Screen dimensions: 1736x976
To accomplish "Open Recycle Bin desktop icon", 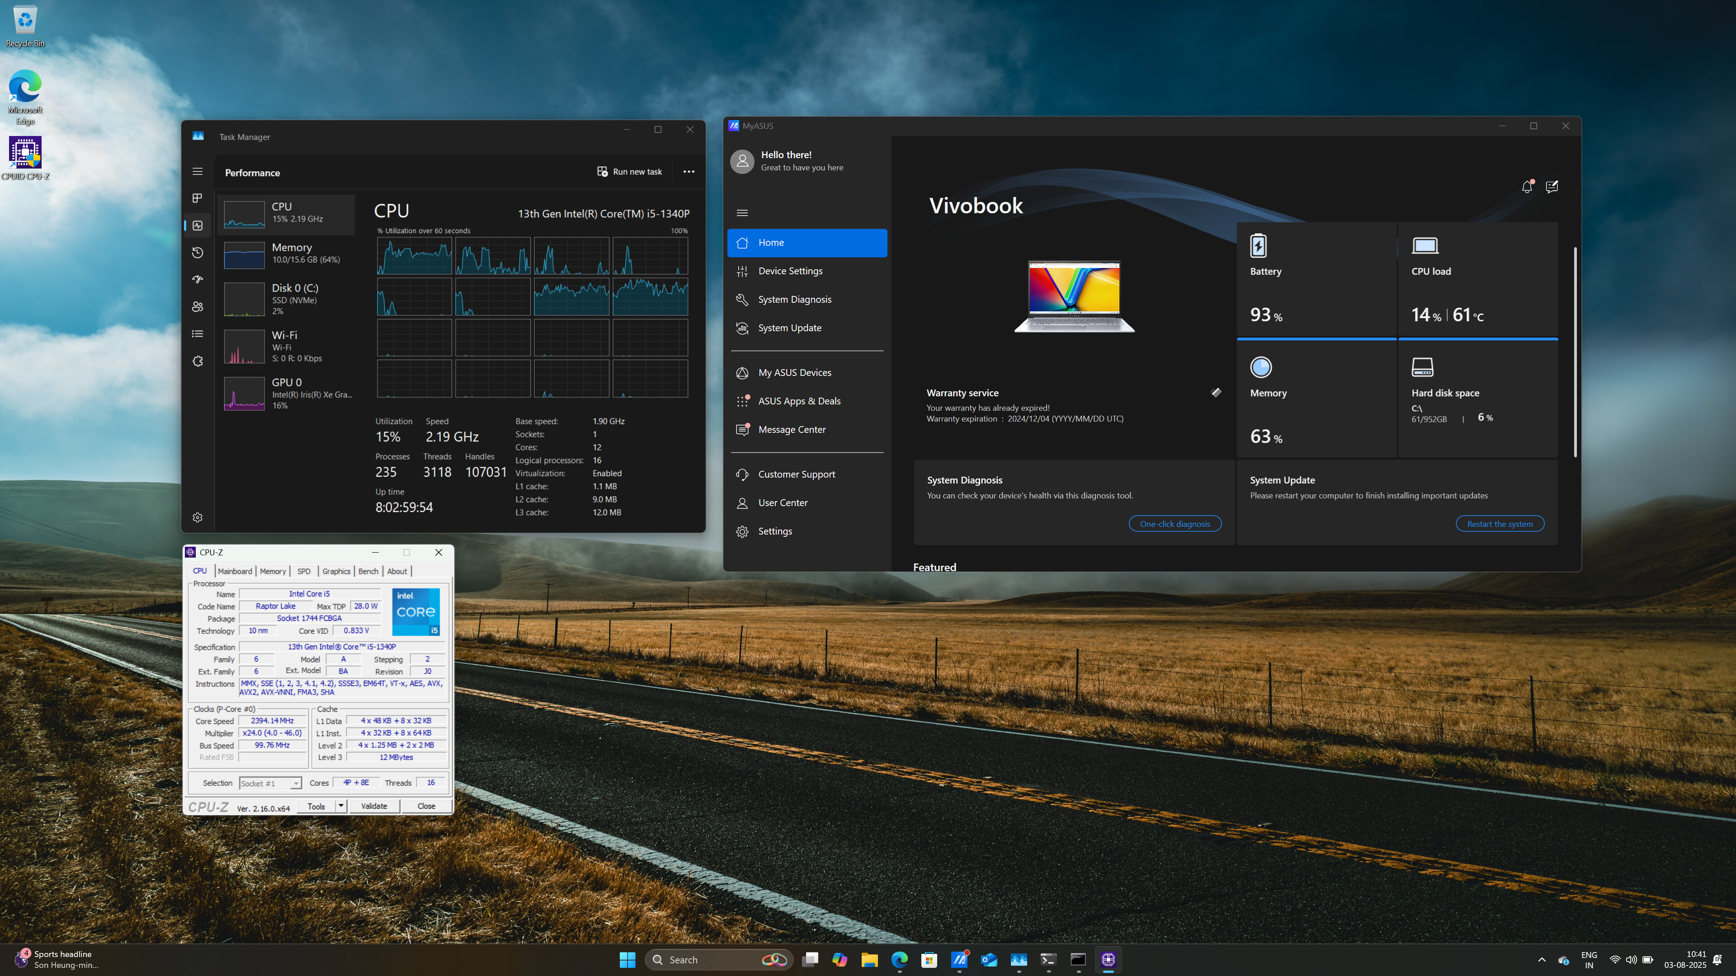I will point(25,27).
